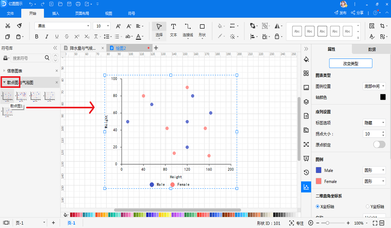Apply Subscript formatting
The width and height of the screenshot is (391, 228).
(x=87, y=37)
